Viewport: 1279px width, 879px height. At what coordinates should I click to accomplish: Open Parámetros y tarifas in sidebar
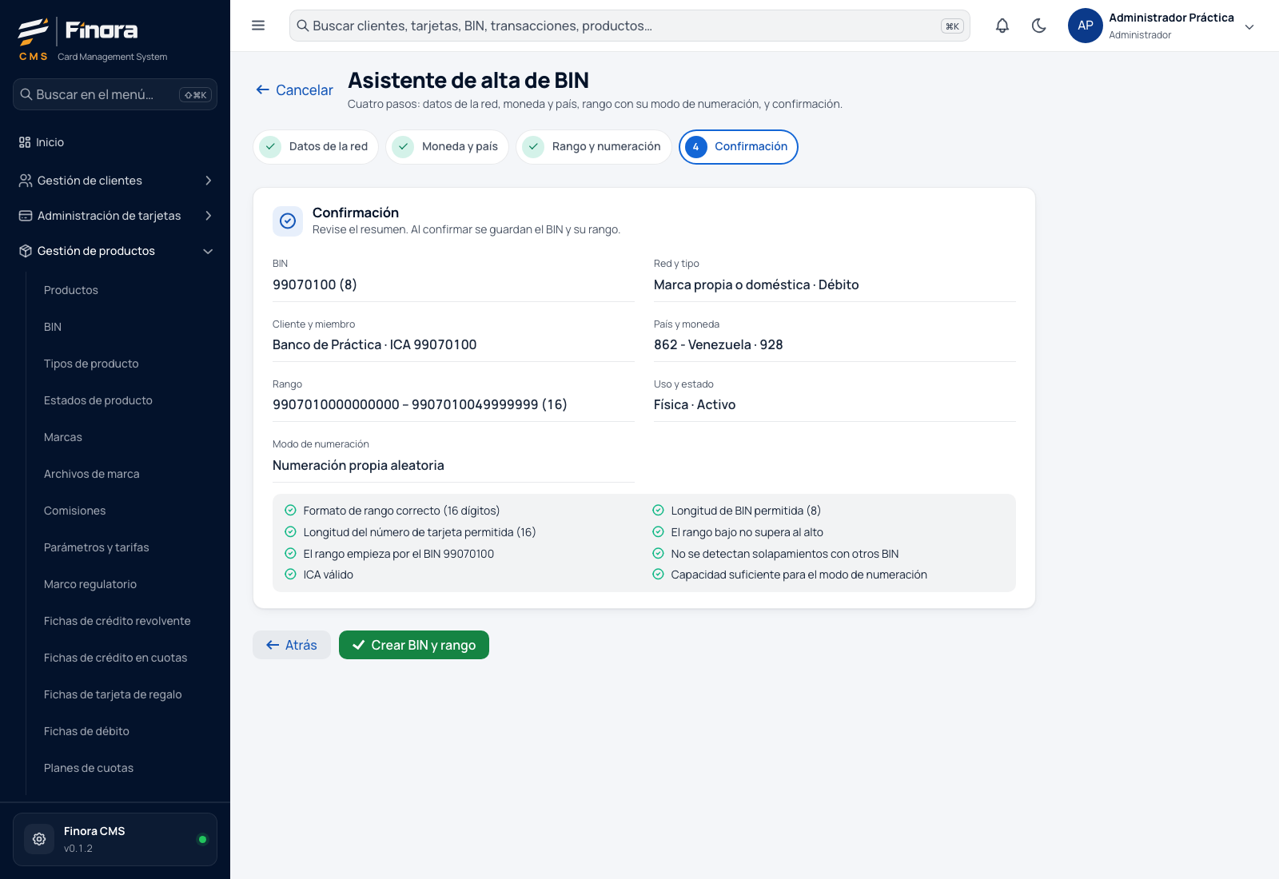tap(97, 547)
